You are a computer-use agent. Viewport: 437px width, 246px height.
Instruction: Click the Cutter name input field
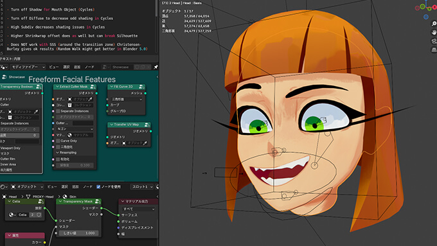pos(83,123)
